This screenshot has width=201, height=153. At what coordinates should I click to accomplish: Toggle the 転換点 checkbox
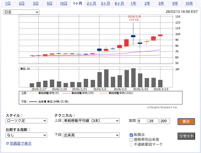point(131,135)
